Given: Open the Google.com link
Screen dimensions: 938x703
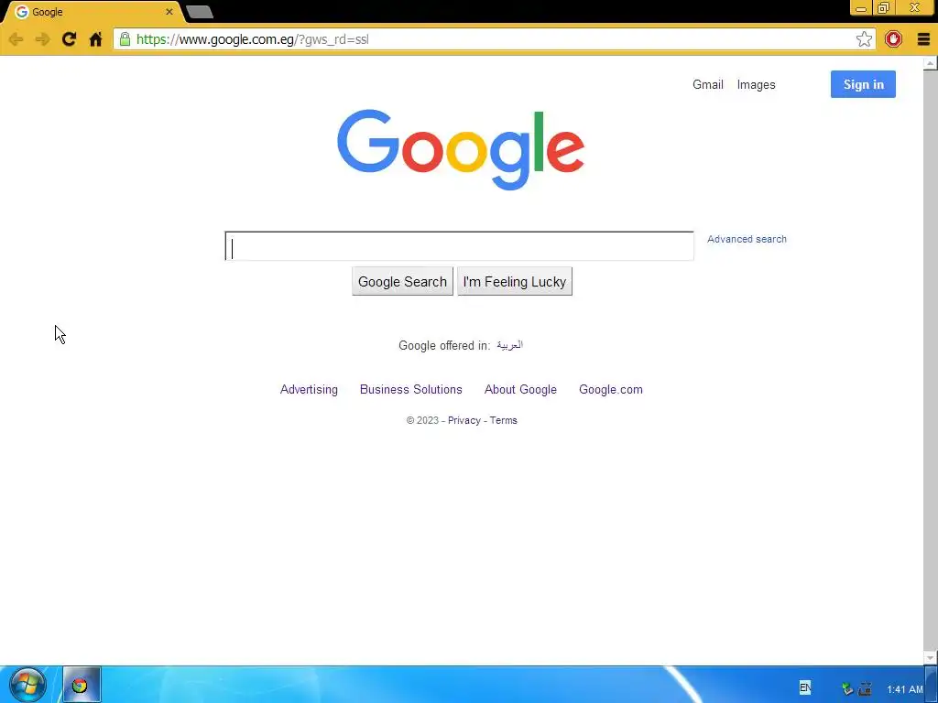Looking at the screenshot, I should pos(611,389).
